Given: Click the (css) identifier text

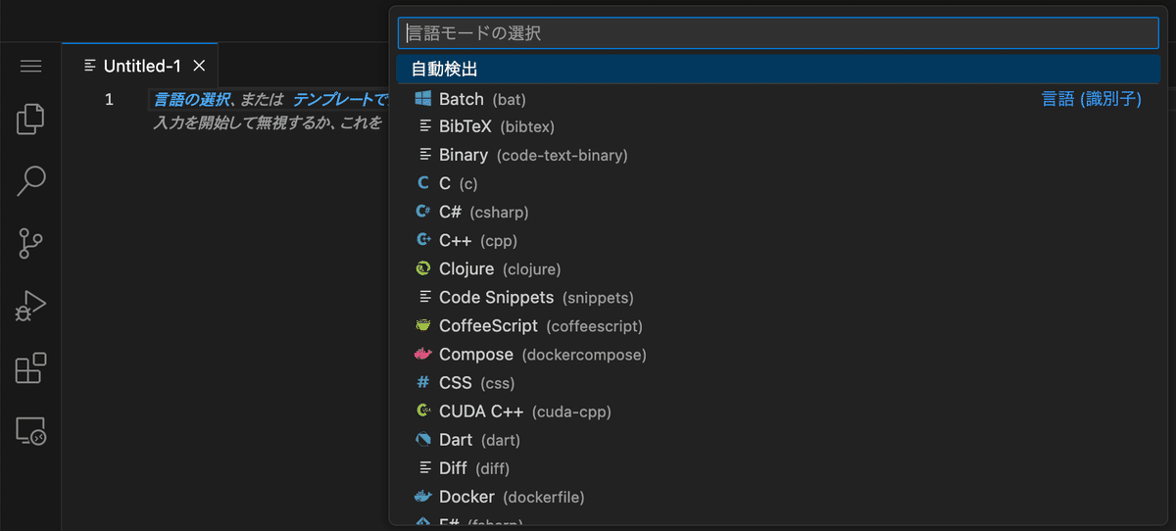Looking at the screenshot, I should pos(497,383).
